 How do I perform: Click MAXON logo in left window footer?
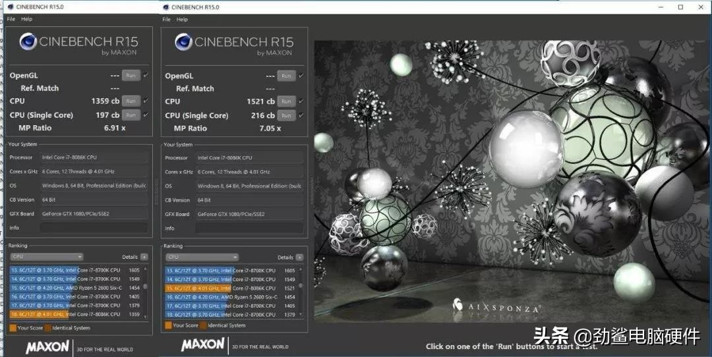pos(47,348)
